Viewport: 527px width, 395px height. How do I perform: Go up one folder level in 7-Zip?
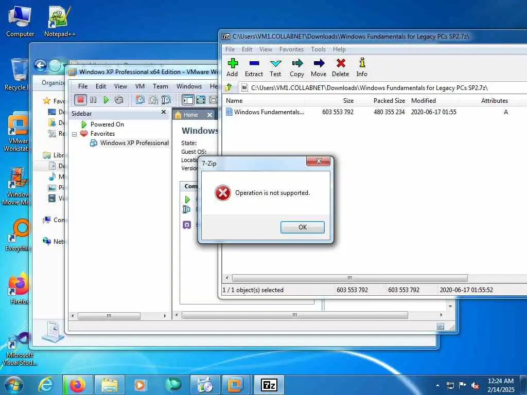coord(229,87)
